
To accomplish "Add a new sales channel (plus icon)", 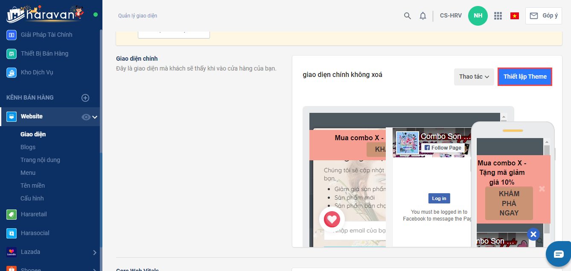I will pyautogui.click(x=85, y=98).
